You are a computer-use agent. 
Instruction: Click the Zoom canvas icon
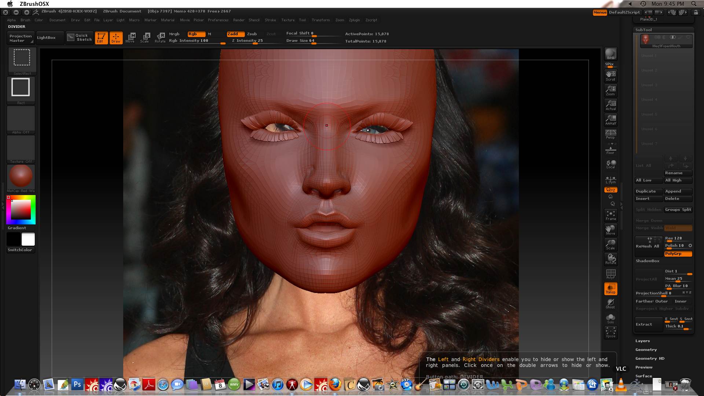point(610,91)
